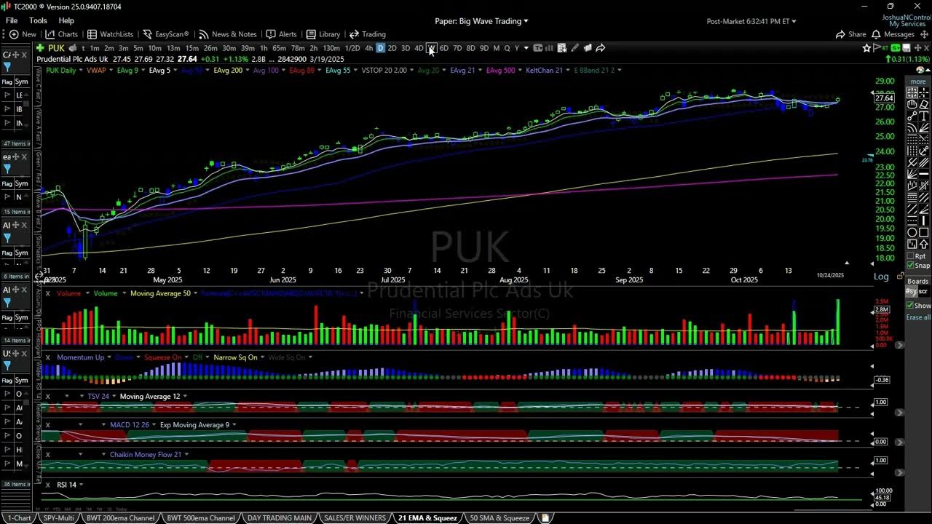932x524 pixels.
Task: Open the File menu
Action: click(x=12, y=20)
